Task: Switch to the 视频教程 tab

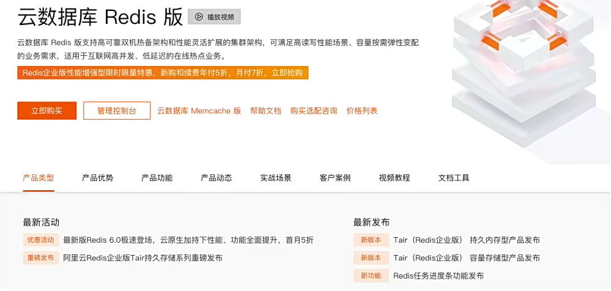Action: tap(394, 178)
